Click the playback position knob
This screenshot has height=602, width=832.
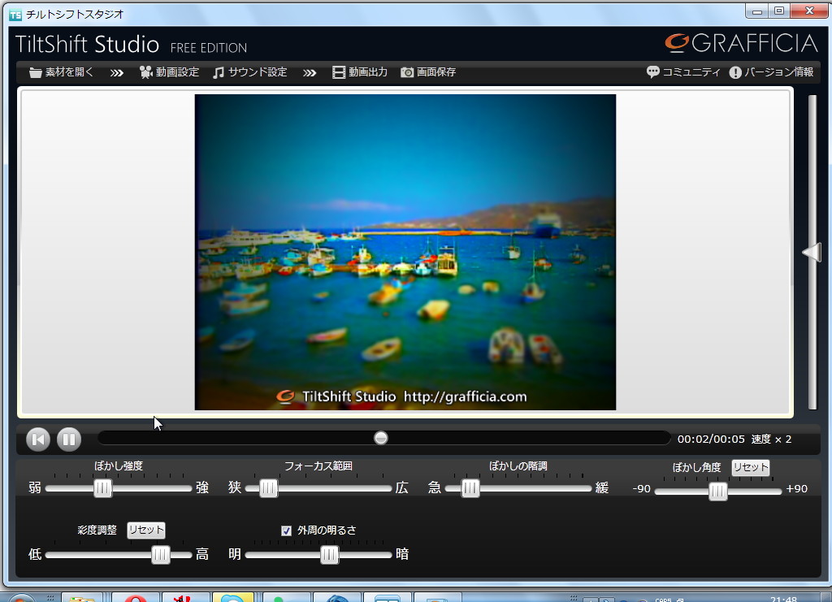pos(381,438)
